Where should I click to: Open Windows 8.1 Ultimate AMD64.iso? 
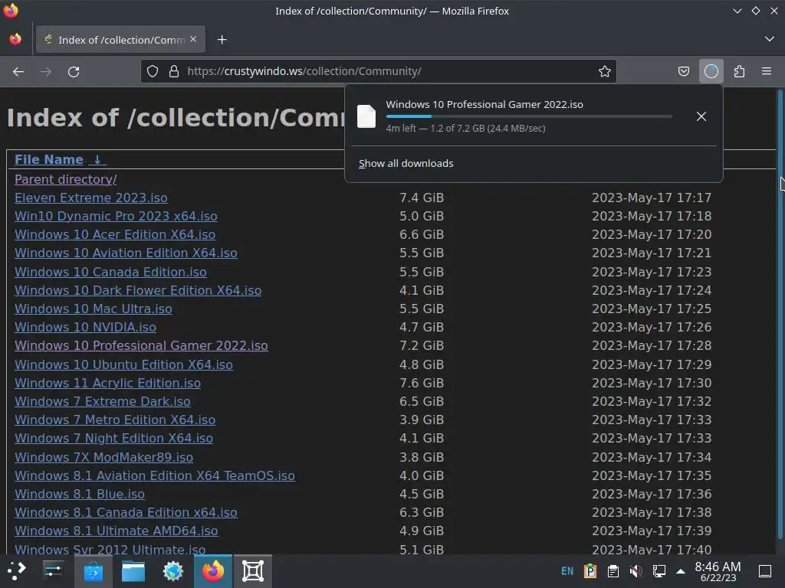point(117,531)
